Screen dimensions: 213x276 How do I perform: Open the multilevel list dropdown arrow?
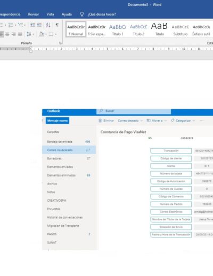pos(24,25)
